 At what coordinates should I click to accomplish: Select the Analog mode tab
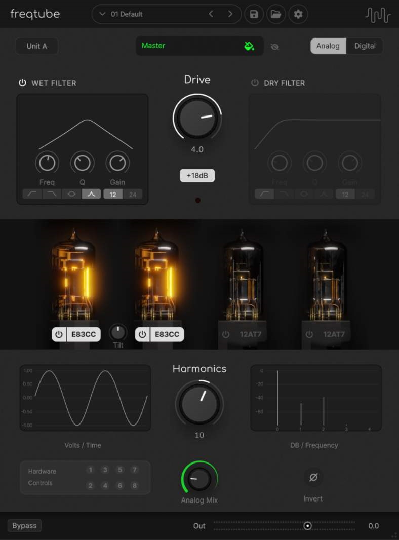pyautogui.click(x=328, y=46)
